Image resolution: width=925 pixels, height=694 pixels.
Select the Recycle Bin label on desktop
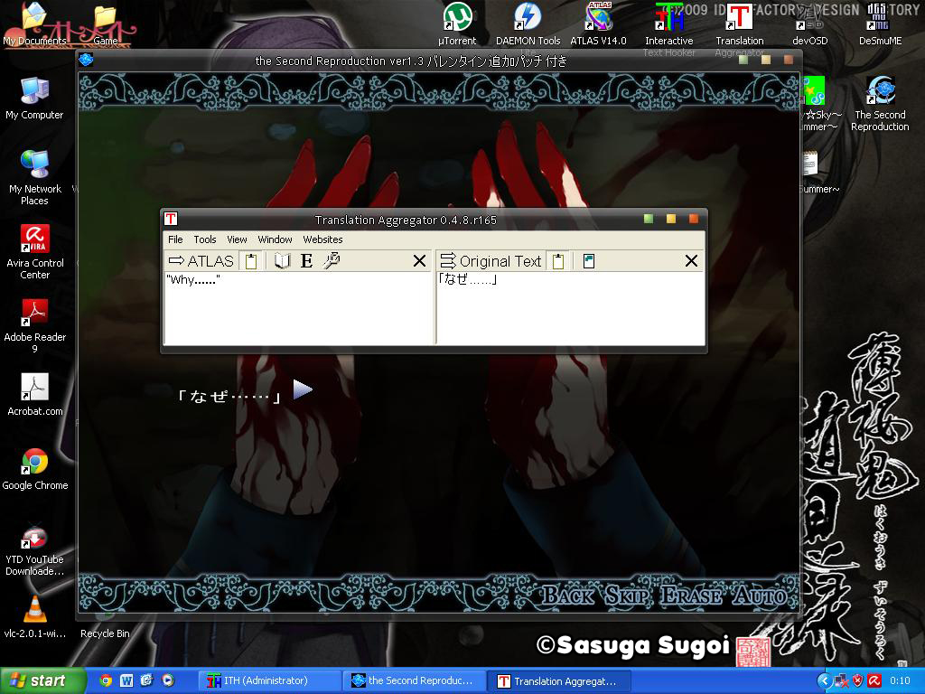[x=105, y=633]
